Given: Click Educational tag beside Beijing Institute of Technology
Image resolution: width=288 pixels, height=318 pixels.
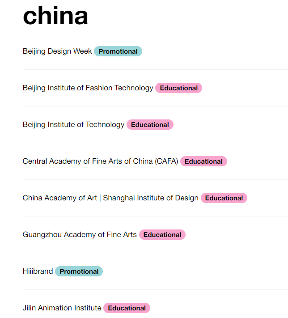Looking at the screenshot, I should [x=150, y=125].
